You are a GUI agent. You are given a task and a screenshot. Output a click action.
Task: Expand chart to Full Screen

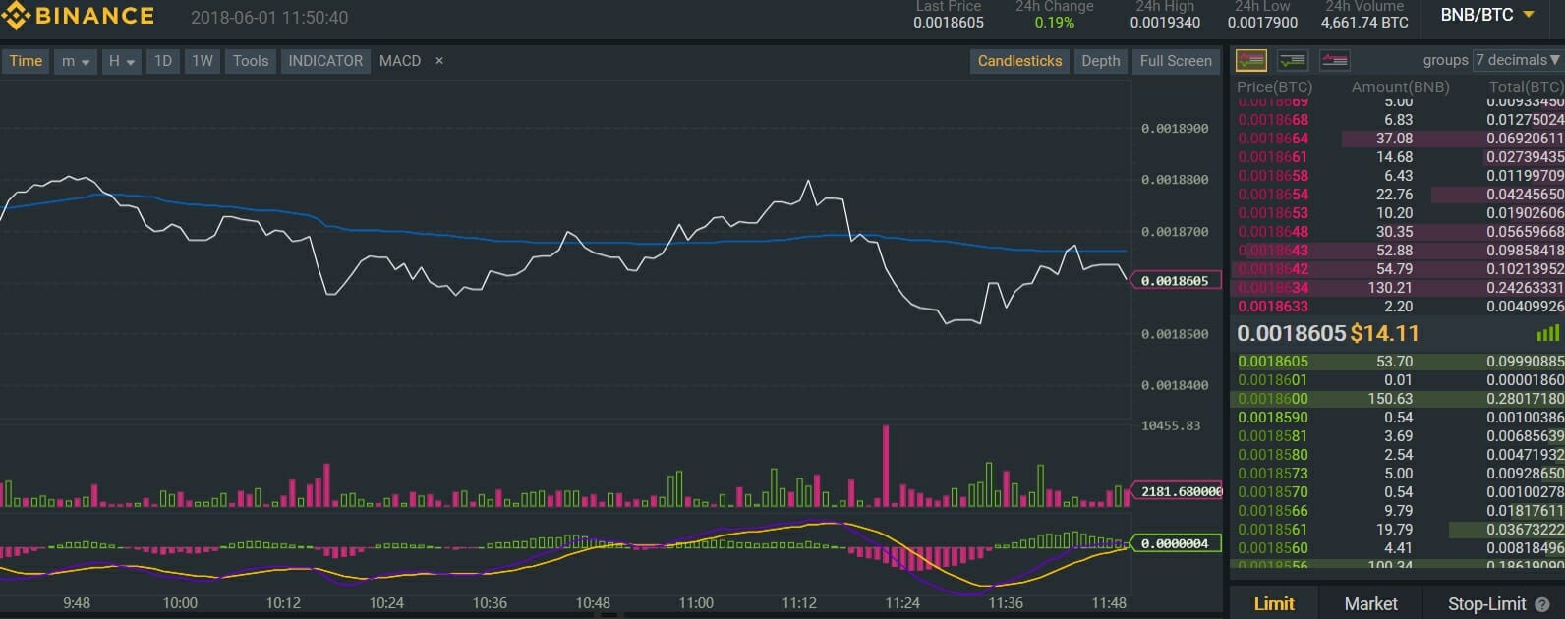pyautogui.click(x=1176, y=61)
